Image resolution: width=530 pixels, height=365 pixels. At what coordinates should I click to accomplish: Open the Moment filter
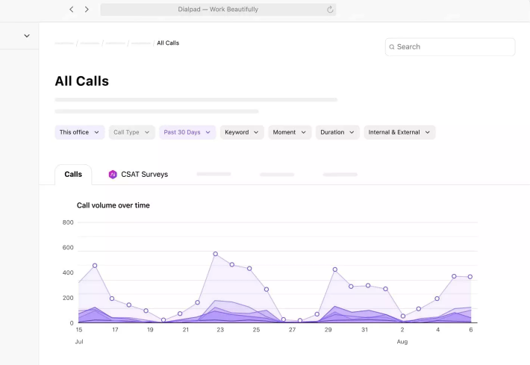point(290,132)
